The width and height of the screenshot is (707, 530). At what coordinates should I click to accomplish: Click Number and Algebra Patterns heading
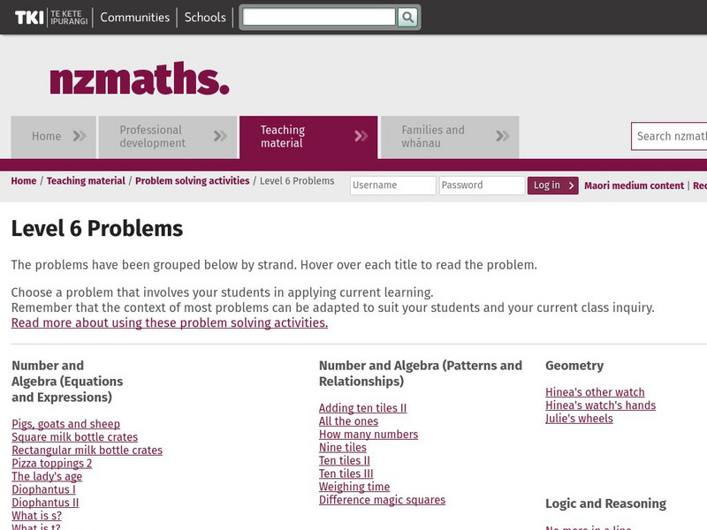coord(421,374)
